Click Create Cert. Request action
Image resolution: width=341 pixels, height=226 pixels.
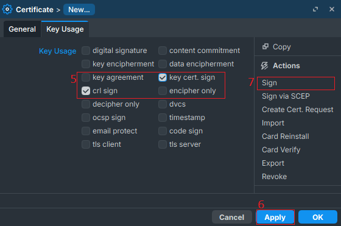(x=297, y=110)
